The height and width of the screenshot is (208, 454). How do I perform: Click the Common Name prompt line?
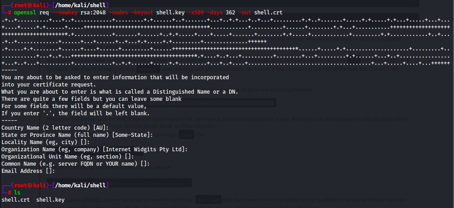coord(75,164)
